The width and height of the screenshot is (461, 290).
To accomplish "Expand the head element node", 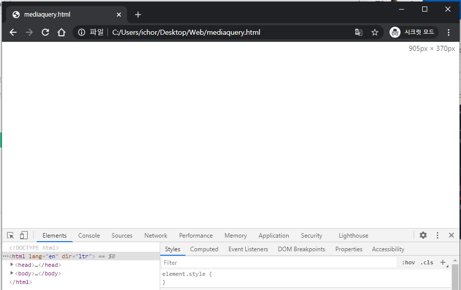I will click(x=12, y=265).
